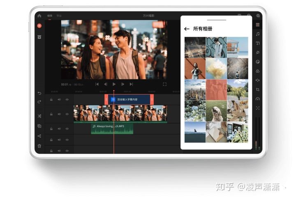The image size is (296, 199).
Task: Click the red playhead marker on ruler
Action: (114, 91)
